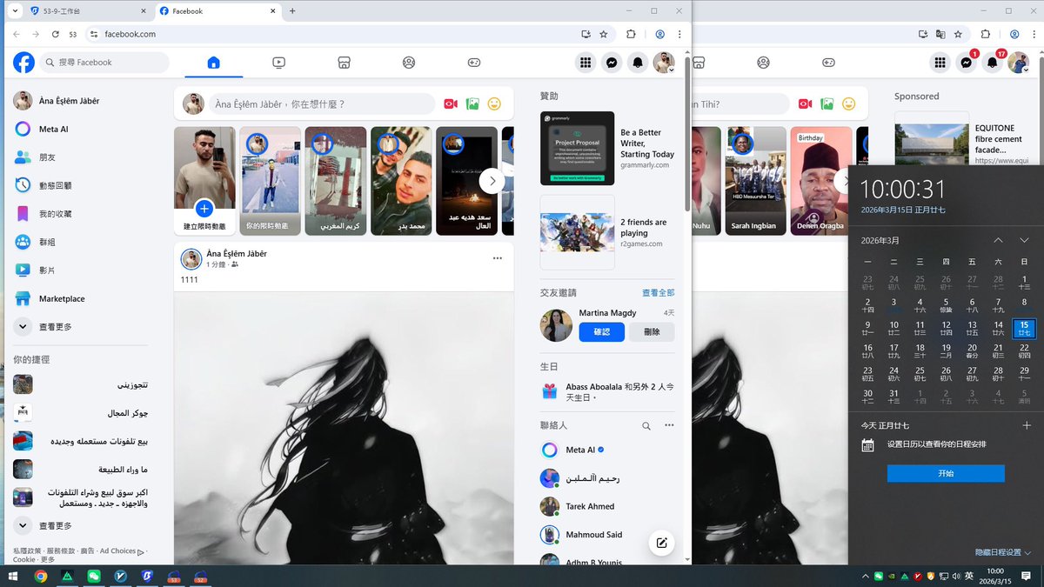
Task: Open notifications bell showing 17 in back window
Action: (x=993, y=63)
